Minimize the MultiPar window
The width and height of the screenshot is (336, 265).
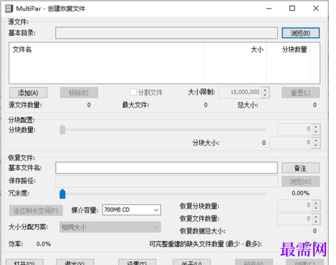(x=269, y=8)
